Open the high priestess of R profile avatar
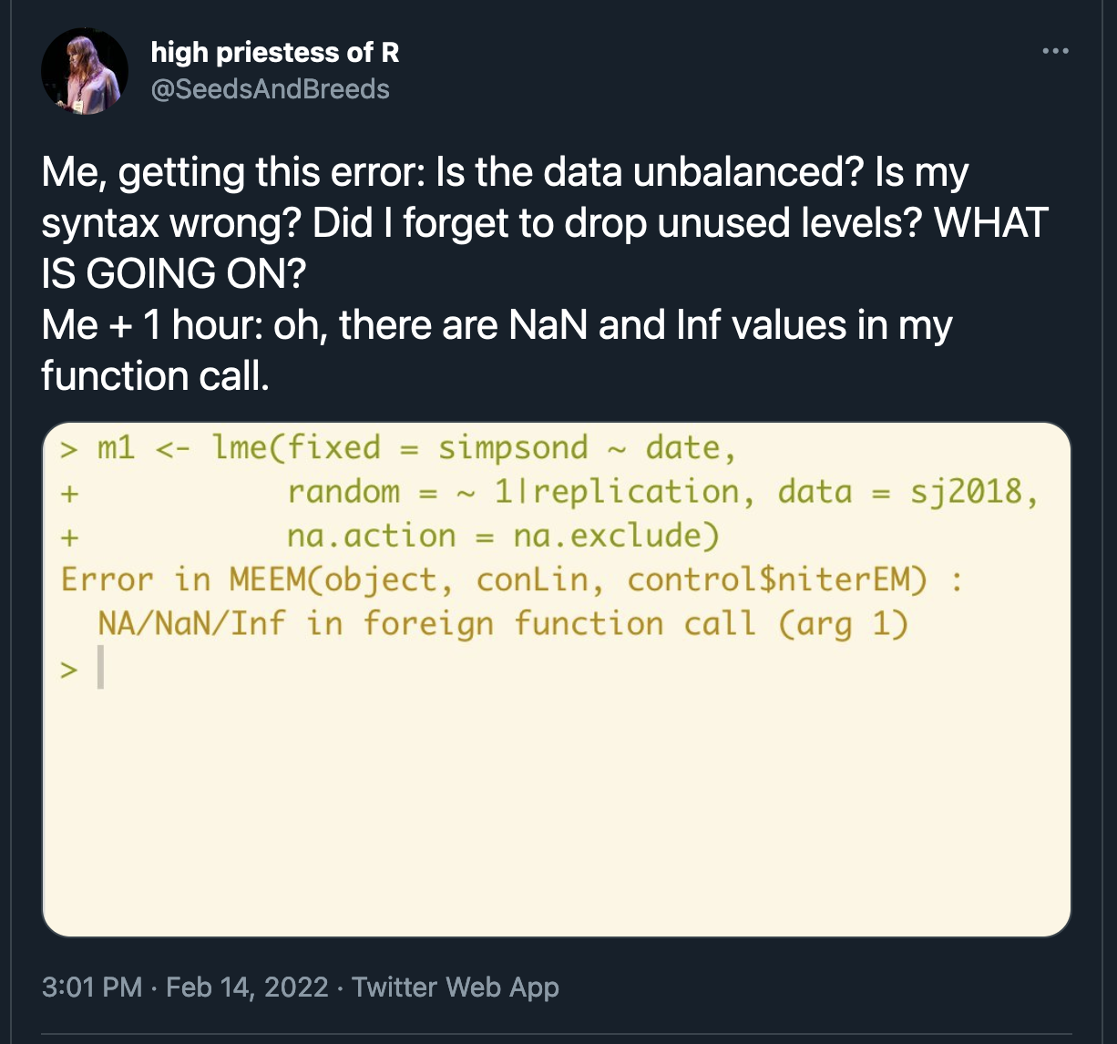The image size is (1117, 1044). tap(85, 71)
